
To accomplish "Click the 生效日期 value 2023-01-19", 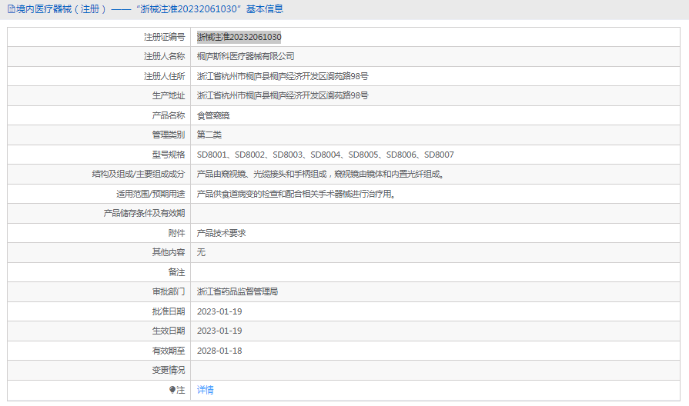I will coord(219,331).
